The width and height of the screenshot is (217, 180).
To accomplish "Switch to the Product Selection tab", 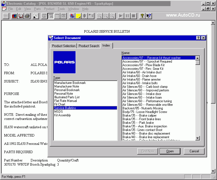I will click(x=64, y=46).
